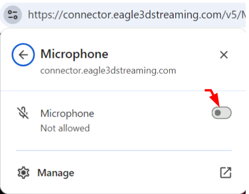Click the bold Microphone heading
249x194 pixels.
pos(74,54)
